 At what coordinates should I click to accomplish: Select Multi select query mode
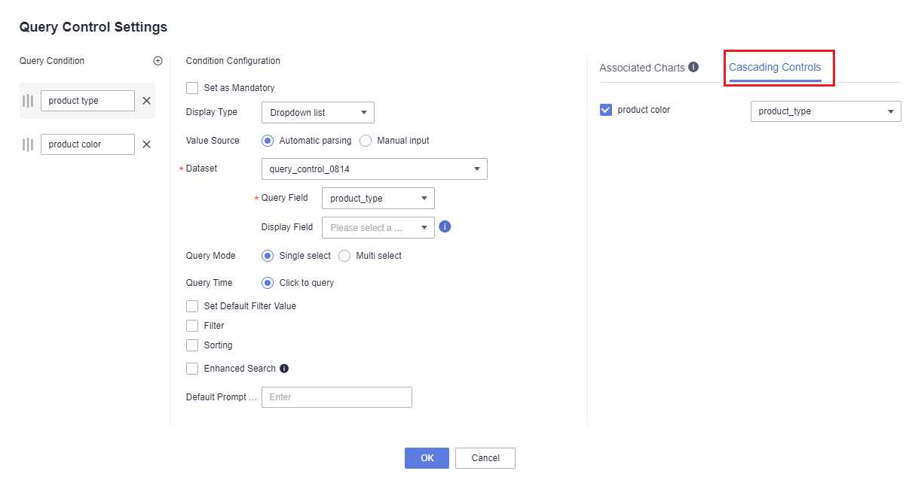tap(344, 256)
